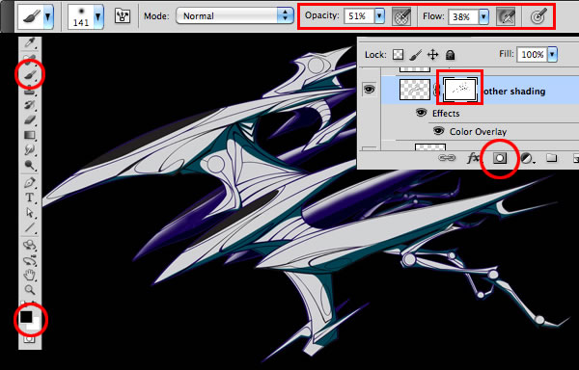Enable airbrush mode next to Flow
This screenshot has width=579, height=370.
(x=506, y=17)
